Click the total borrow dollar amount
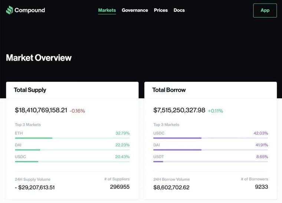Viewport: 282px width, 203px height. click(179, 110)
